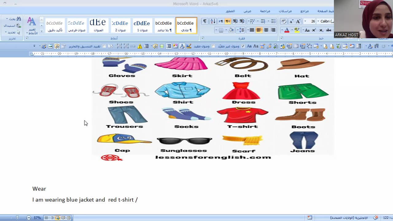
Task: Open the مراسلات ribbon tab
Action: tap(285, 11)
